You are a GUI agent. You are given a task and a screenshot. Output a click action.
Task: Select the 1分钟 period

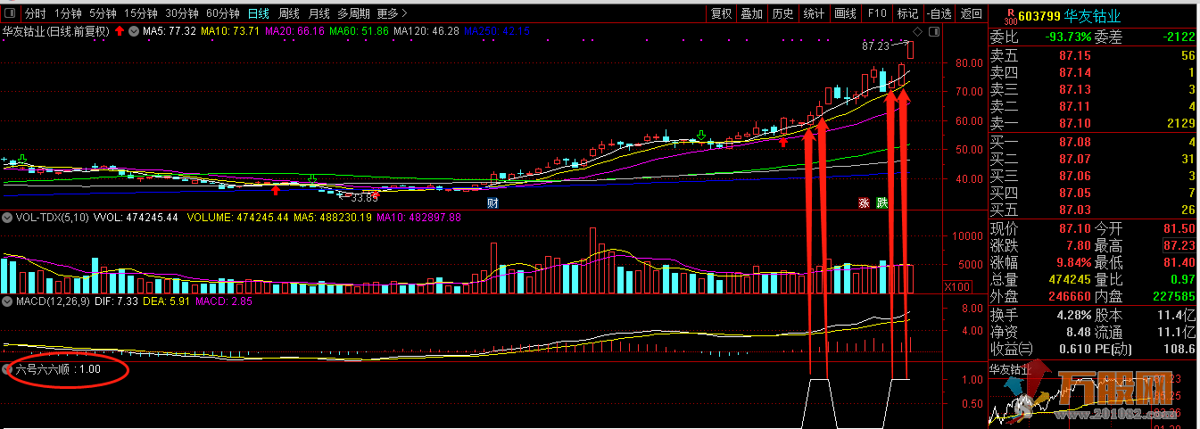pos(68,13)
